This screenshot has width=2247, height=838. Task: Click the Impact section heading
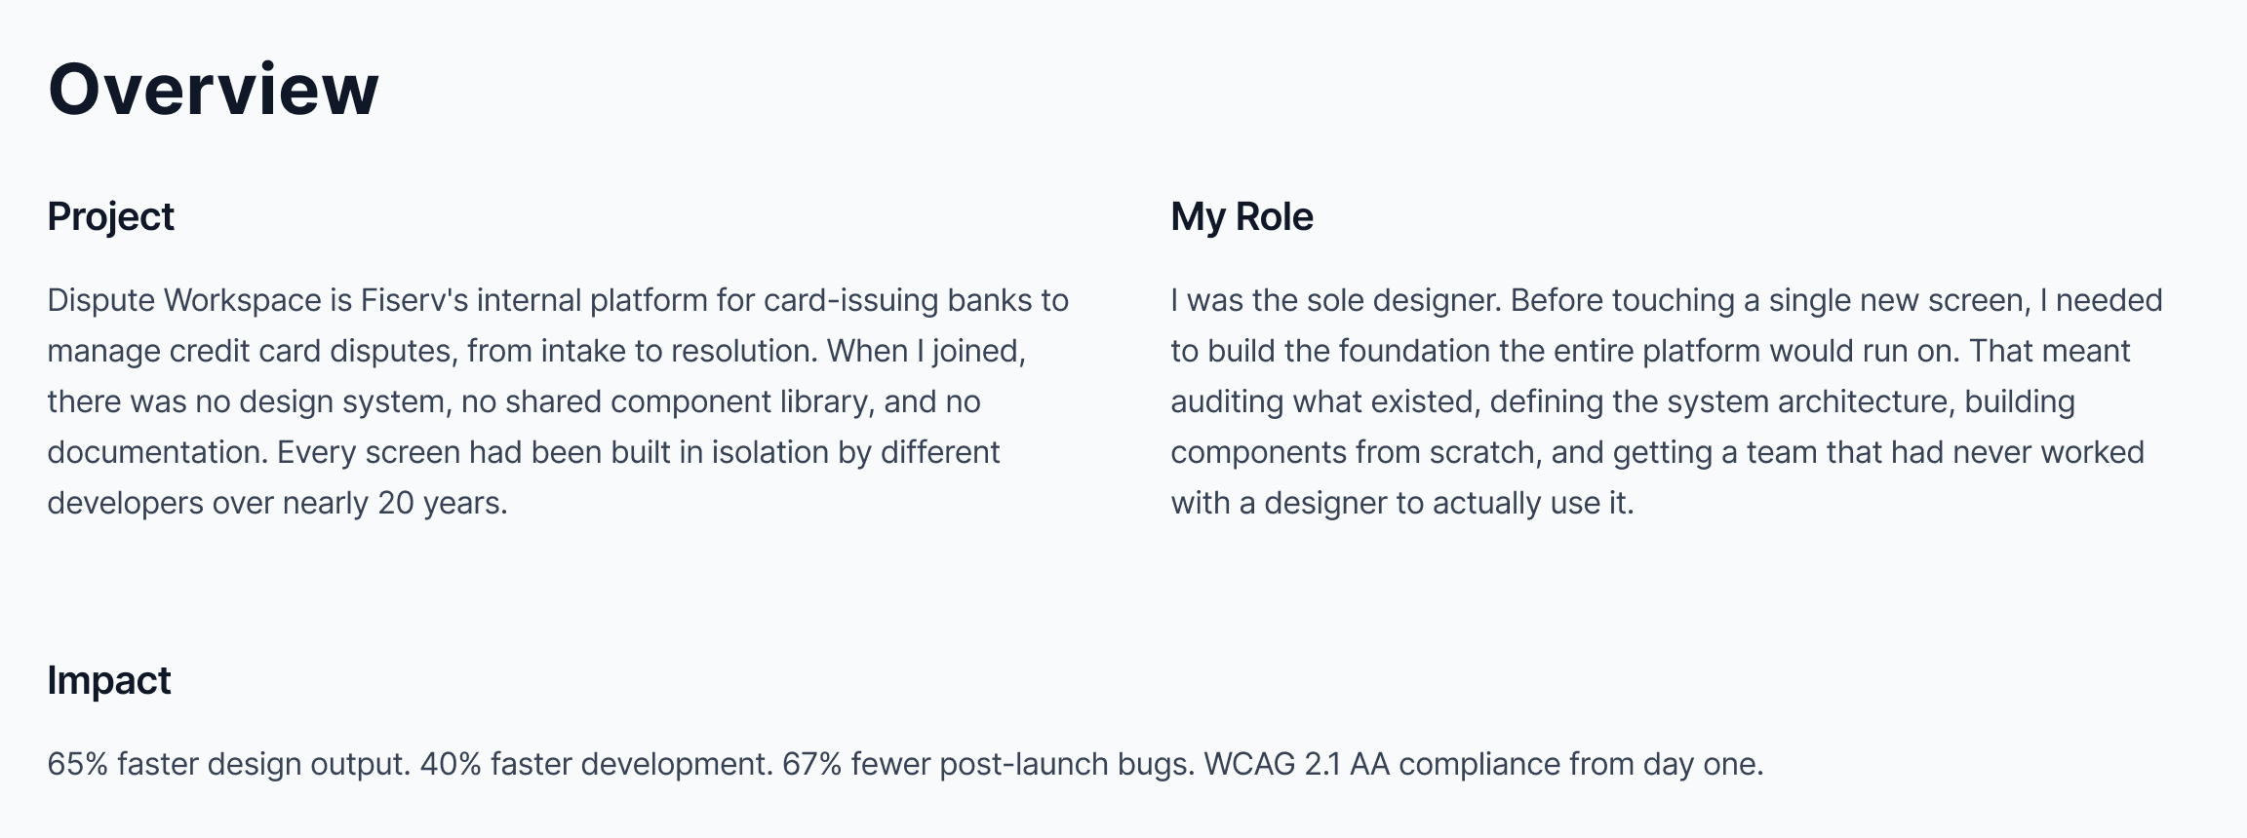click(108, 680)
